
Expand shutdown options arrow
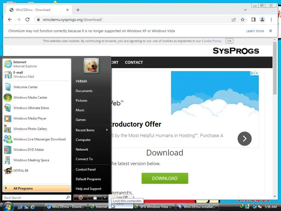(x=105, y=198)
